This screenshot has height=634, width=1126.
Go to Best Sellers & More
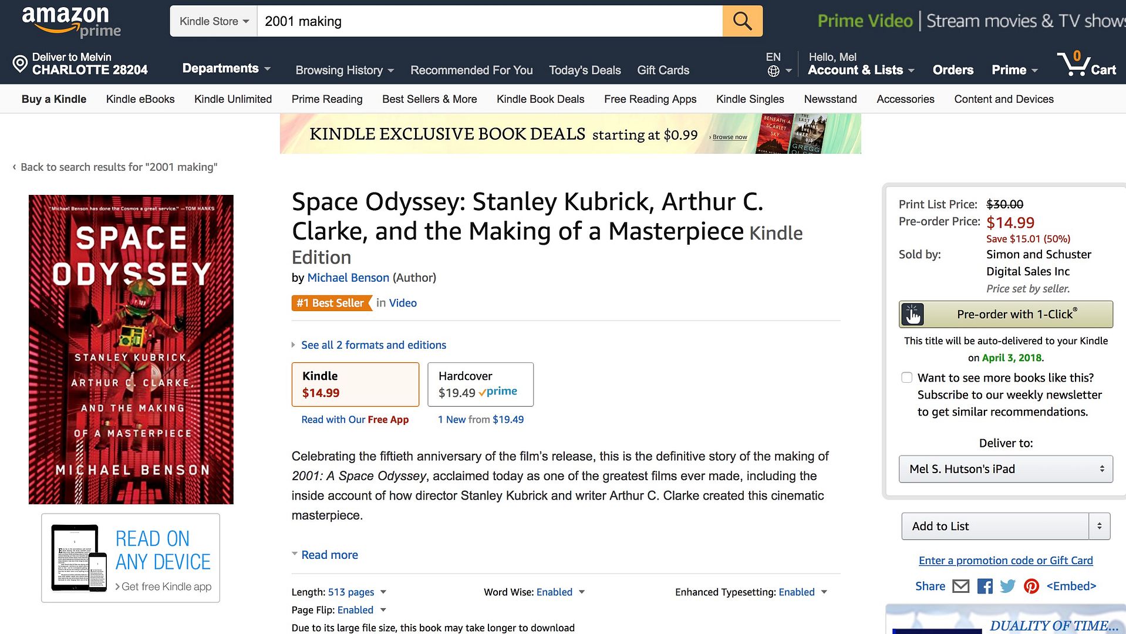(x=429, y=99)
